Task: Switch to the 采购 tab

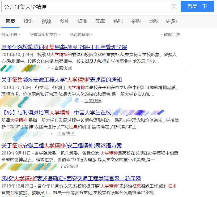Action: [136, 21]
